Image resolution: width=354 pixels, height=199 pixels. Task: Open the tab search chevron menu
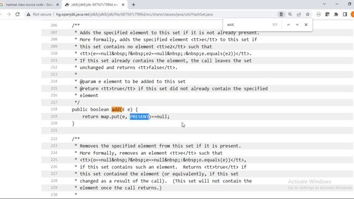(324, 4)
